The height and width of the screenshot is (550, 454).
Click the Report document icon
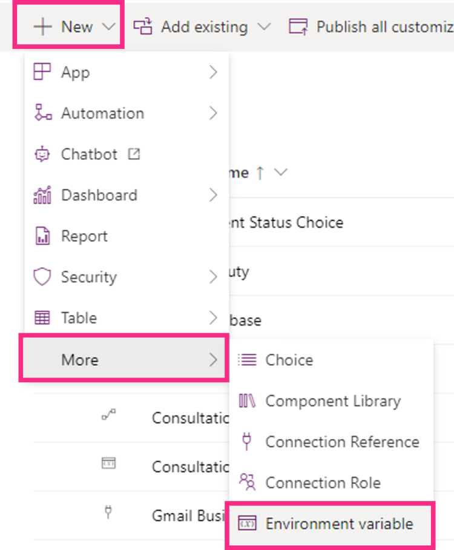42,236
